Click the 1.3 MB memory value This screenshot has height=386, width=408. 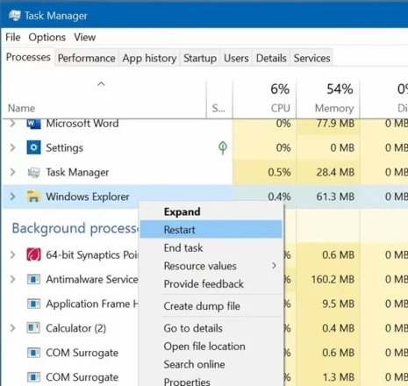[338, 377]
